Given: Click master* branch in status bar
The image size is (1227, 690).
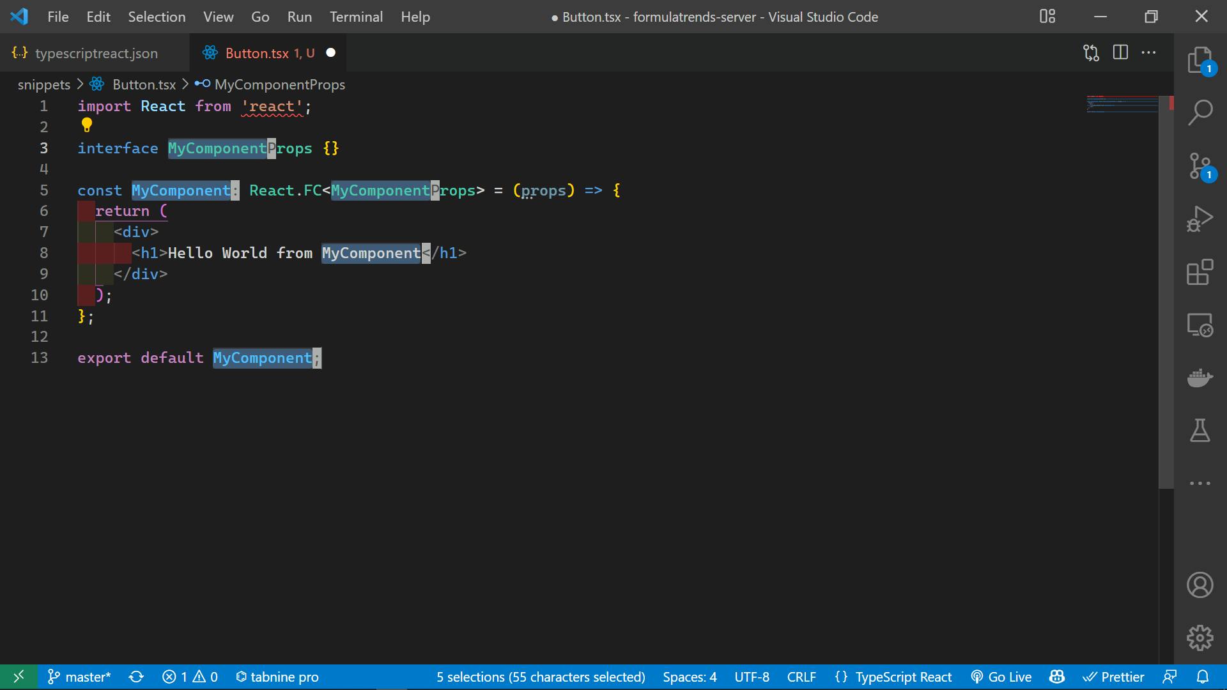Looking at the screenshot, I should tap(80, 677).
